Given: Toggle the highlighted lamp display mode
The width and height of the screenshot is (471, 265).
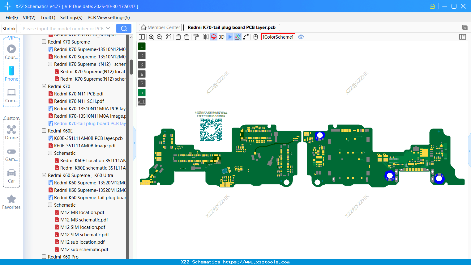Looking at the screenshot, I should point(213,37).
